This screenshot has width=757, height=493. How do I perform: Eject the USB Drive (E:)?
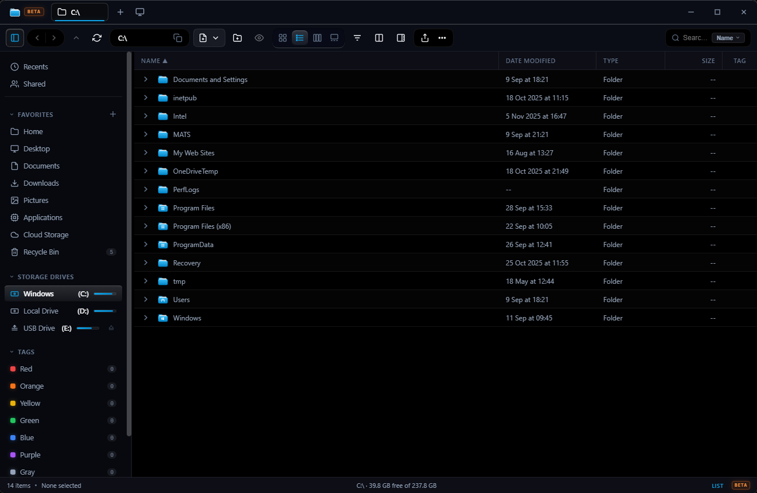coord(111,328)
